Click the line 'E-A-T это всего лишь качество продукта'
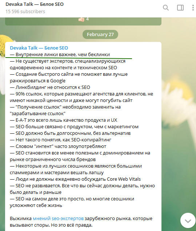 pos(64,120)
